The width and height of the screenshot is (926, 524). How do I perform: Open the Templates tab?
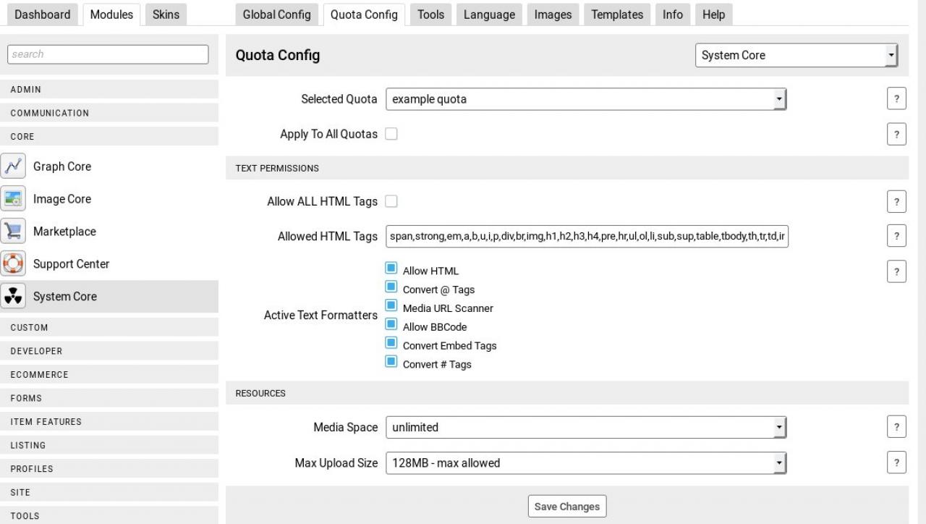617,14
